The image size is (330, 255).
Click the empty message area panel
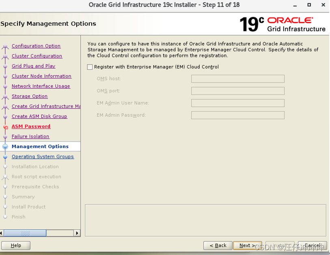click(x=206, y=220)
